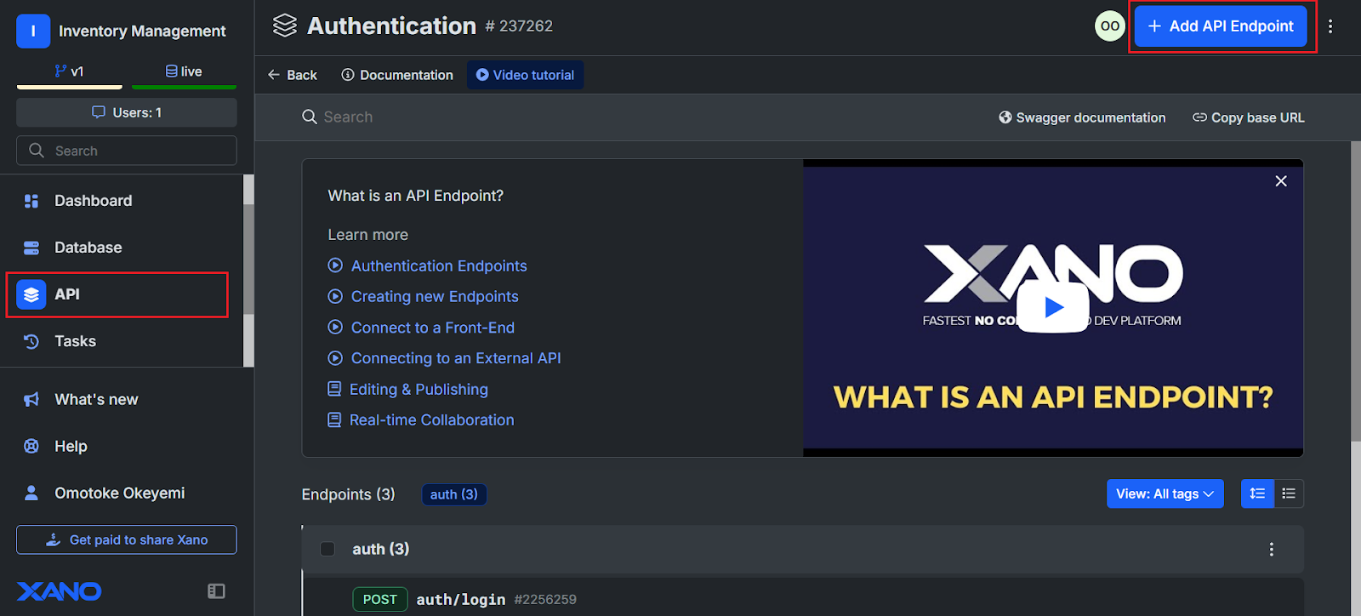The height and width of the screenshot is (616, 1361).
Task: Open API in the sidebar
Action: pos(117,294)
